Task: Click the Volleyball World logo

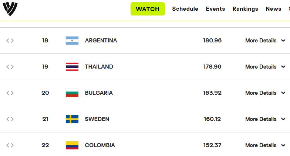Action: pos(10,9)
